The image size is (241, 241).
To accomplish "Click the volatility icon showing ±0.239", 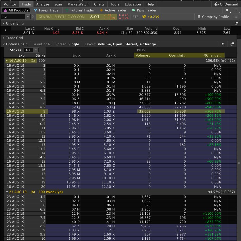I will [x=144, y=17].
